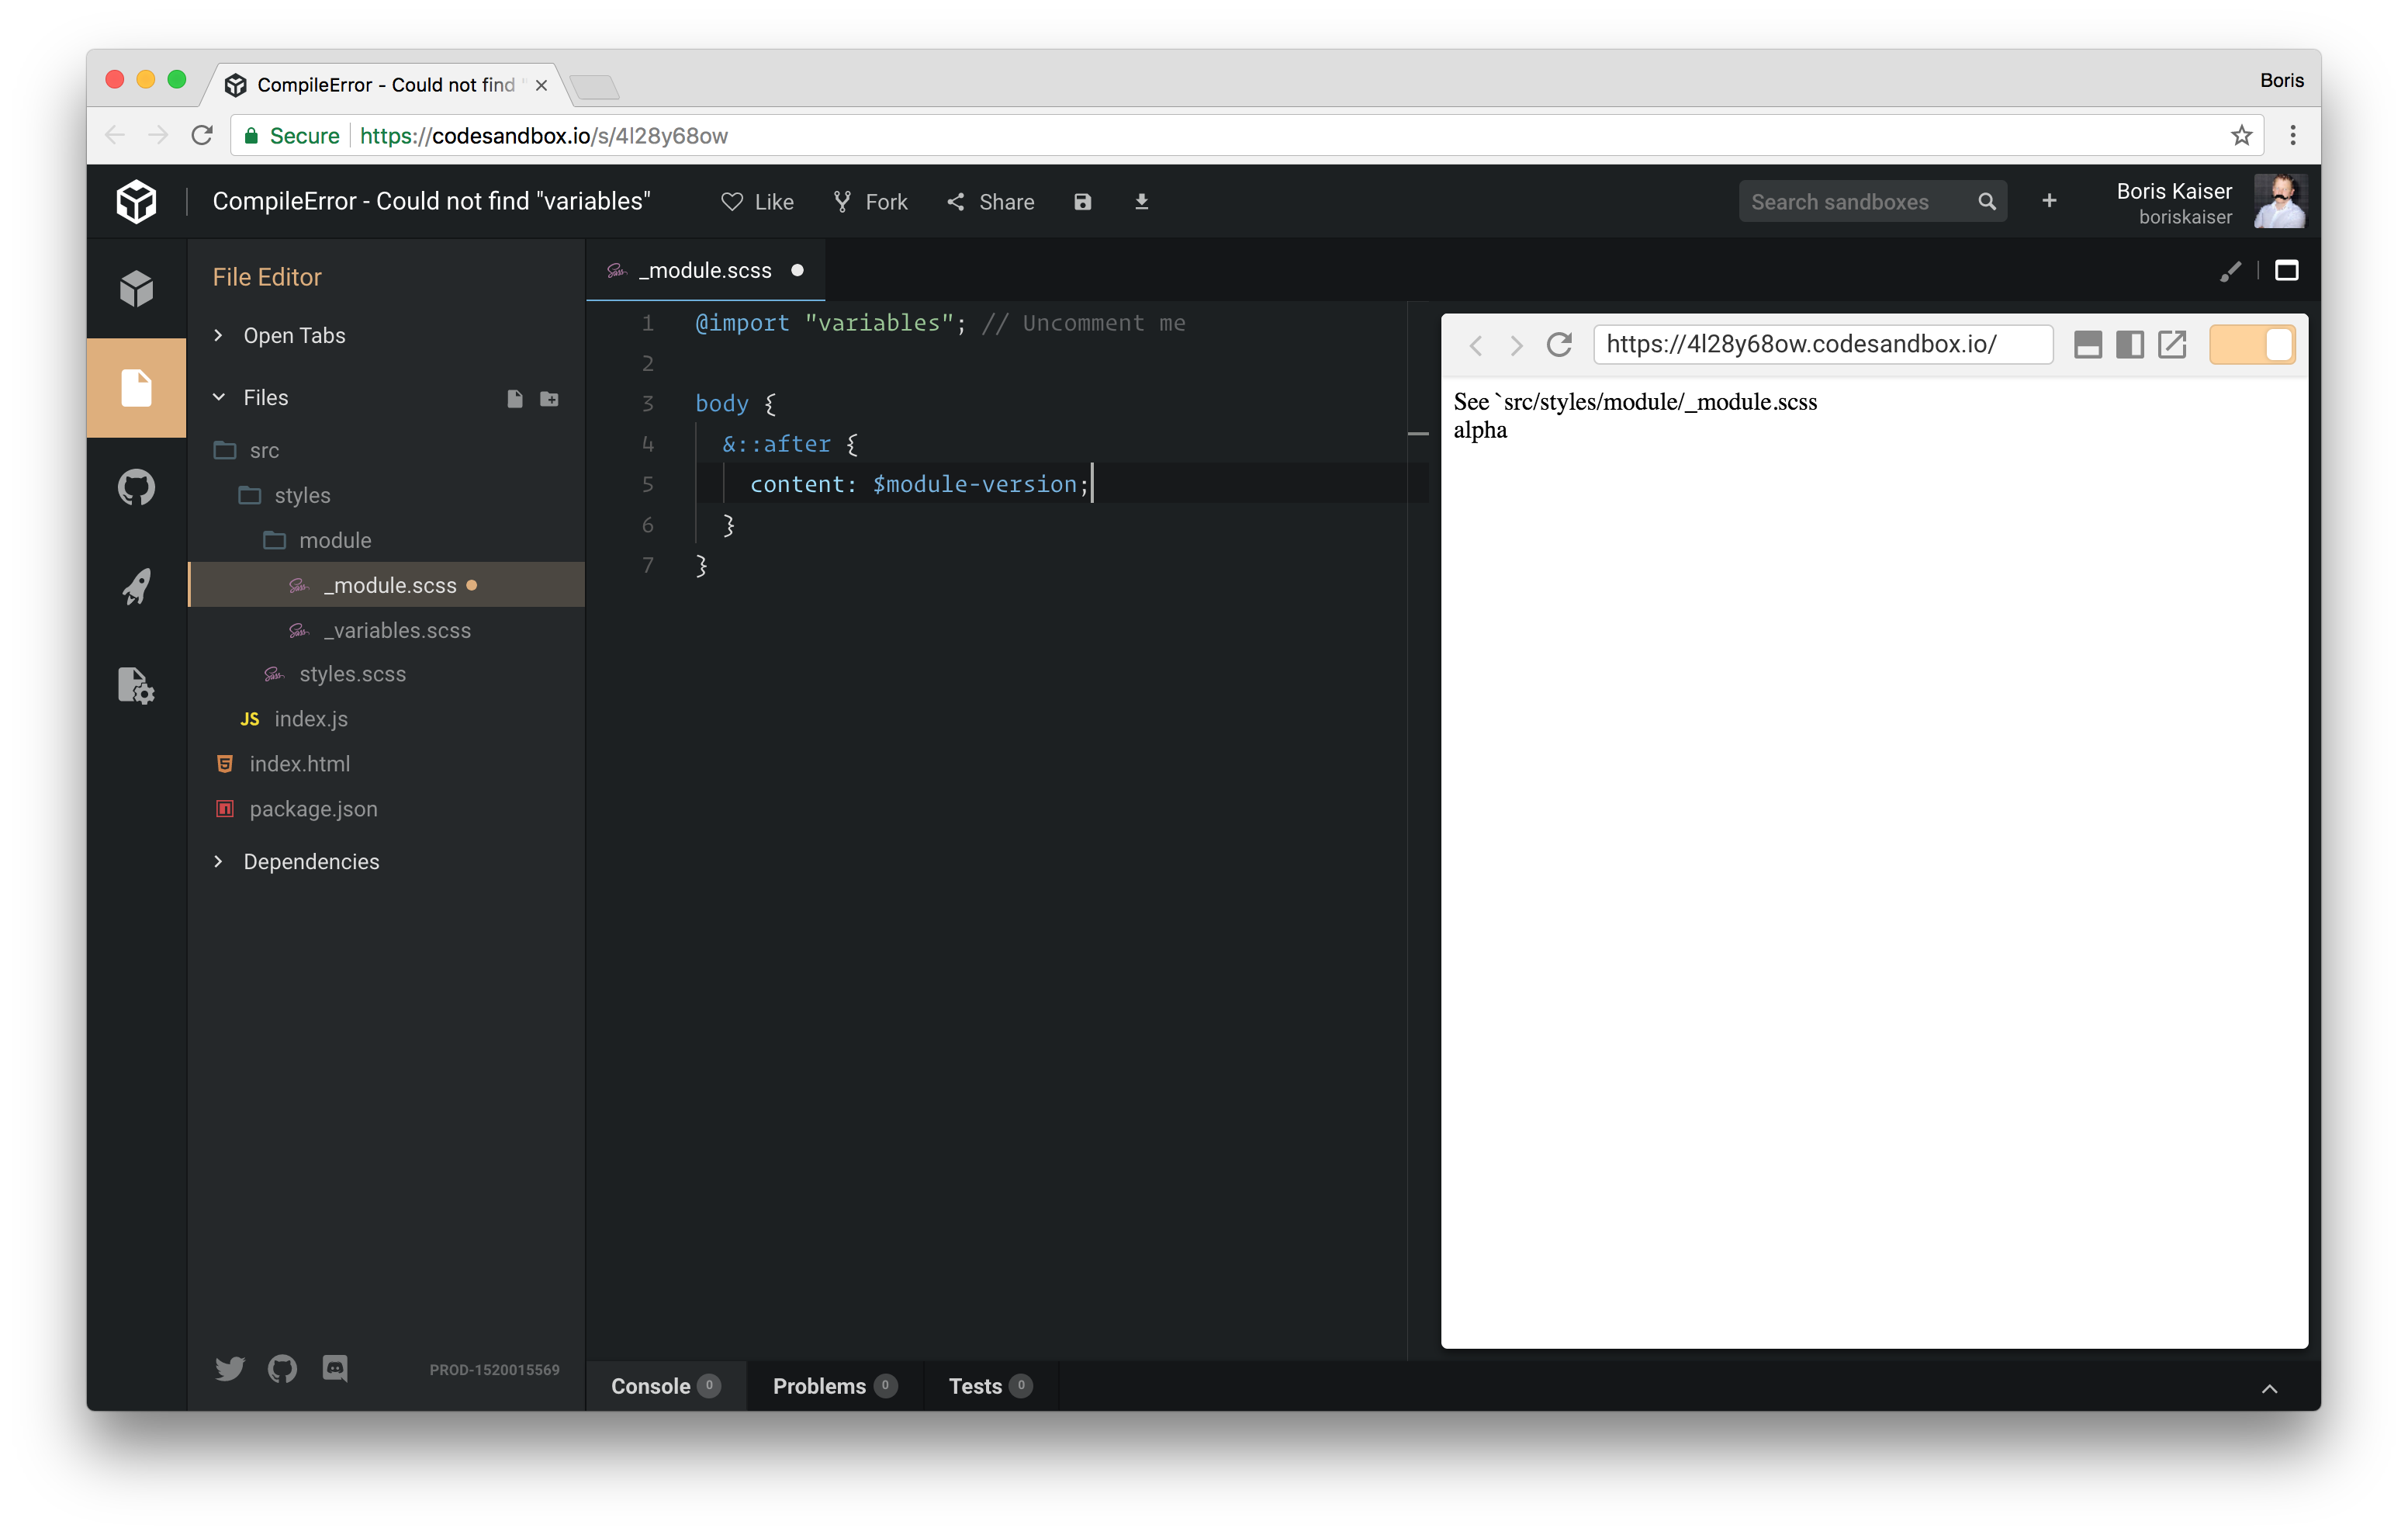Click the new file icon in Files
Viewport: 2408px width, 1535px height.
(x=514, y=398)
